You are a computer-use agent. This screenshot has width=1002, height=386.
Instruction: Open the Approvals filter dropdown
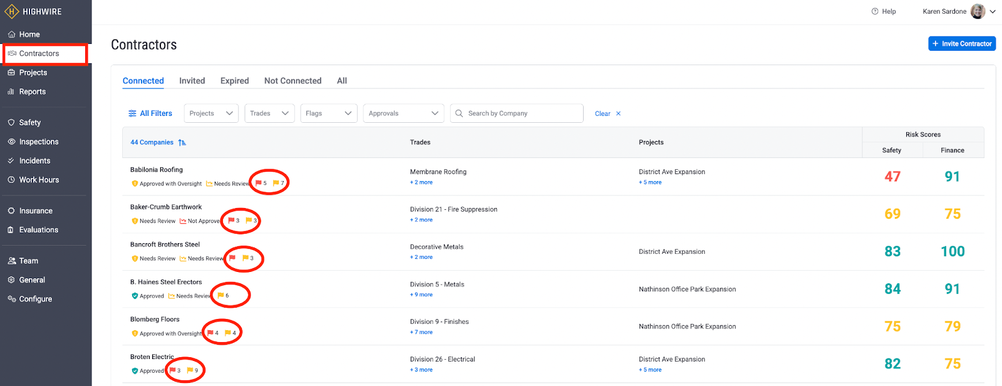point(403,113)
